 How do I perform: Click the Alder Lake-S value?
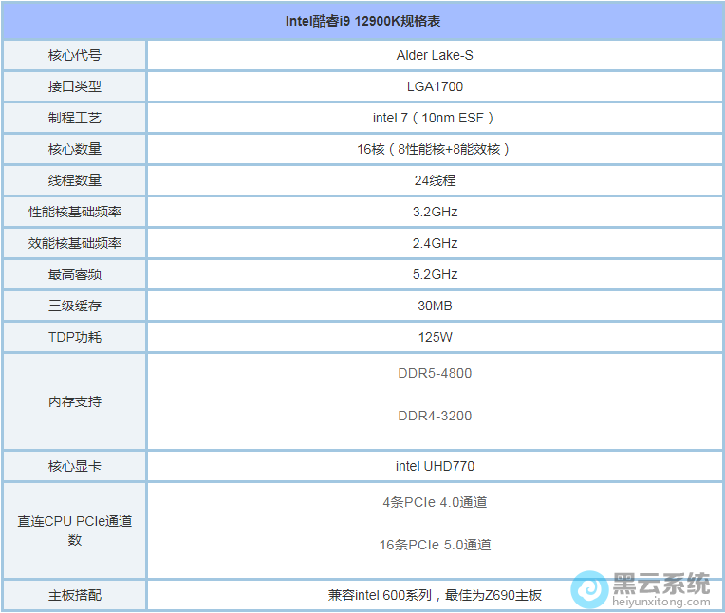pos(435,55)
